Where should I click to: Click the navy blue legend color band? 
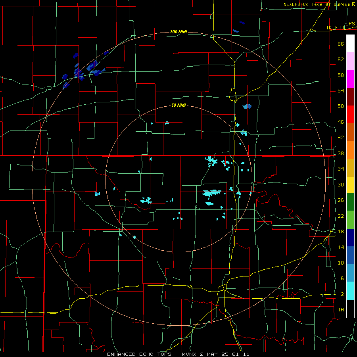coord(350,238)
